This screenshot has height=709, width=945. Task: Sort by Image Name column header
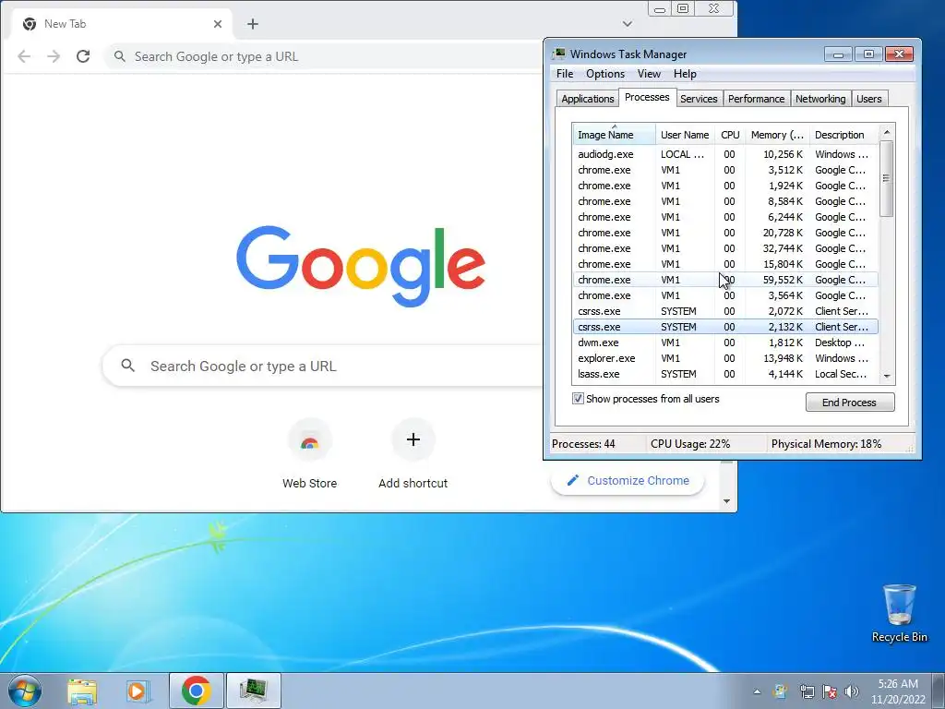[x=614, y=135]
